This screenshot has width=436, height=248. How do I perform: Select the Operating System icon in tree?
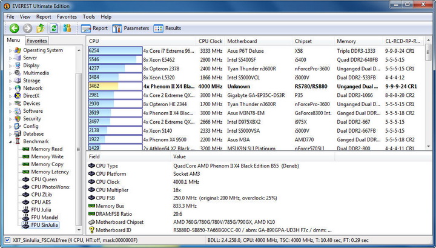(x=18, y=50)
